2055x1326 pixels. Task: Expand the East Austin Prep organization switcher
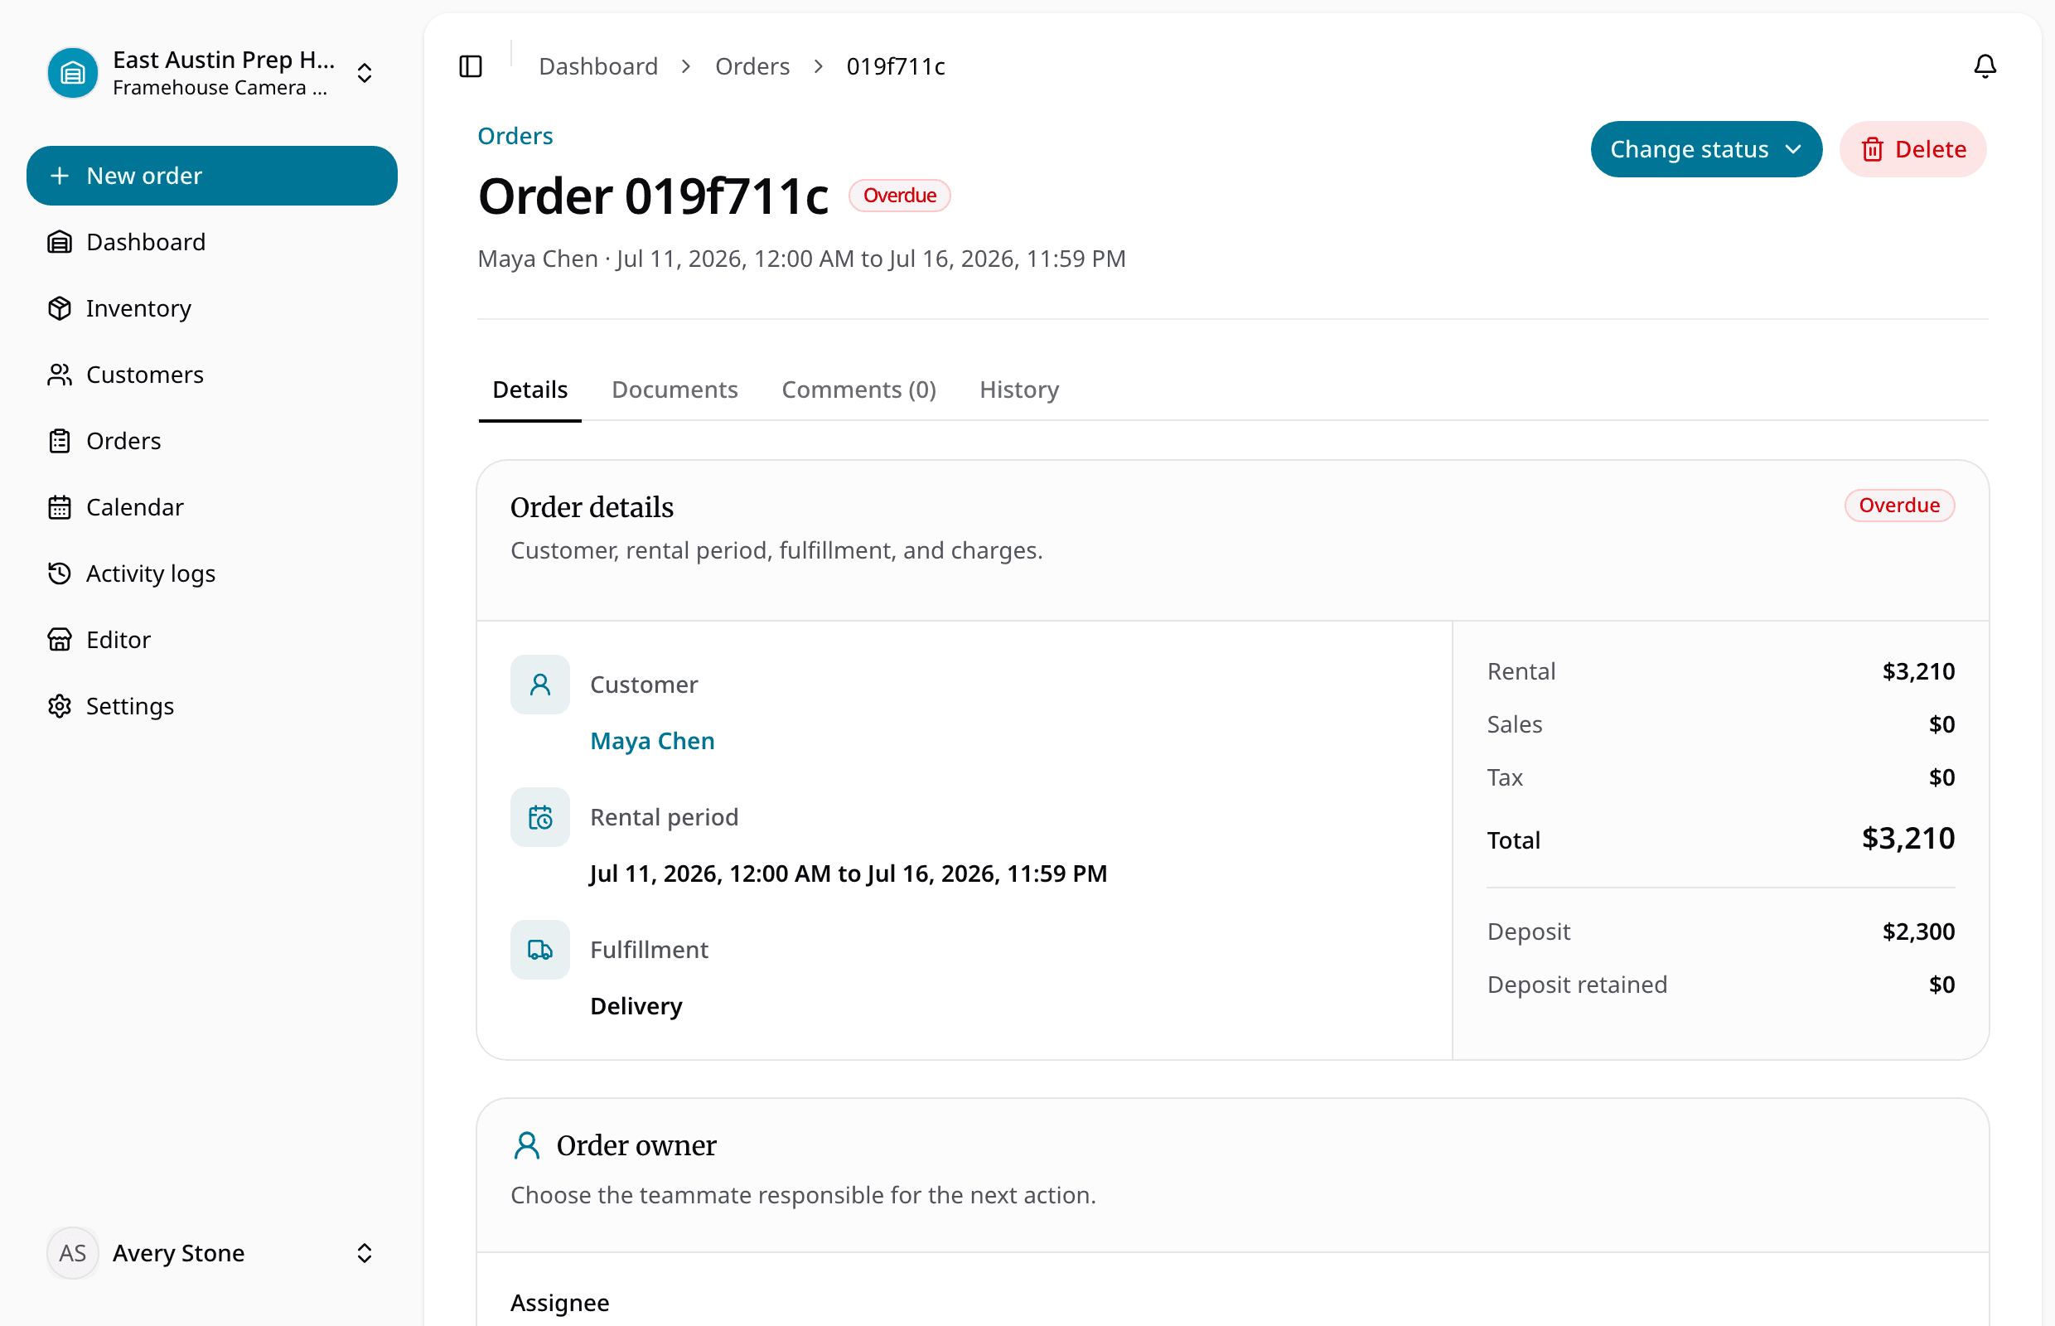[x=211, y=73]
